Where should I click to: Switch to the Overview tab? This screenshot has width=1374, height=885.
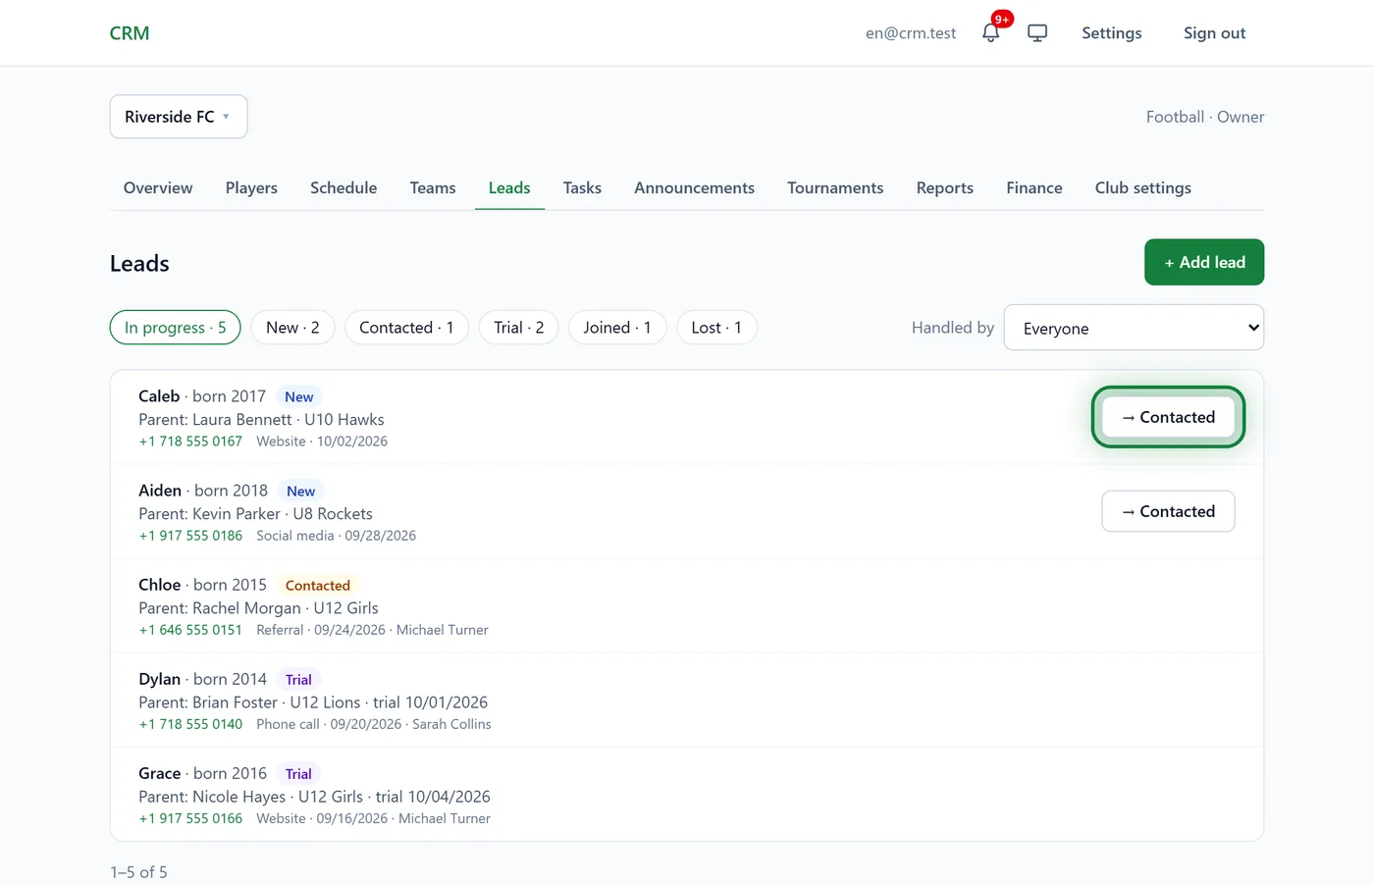158,187
